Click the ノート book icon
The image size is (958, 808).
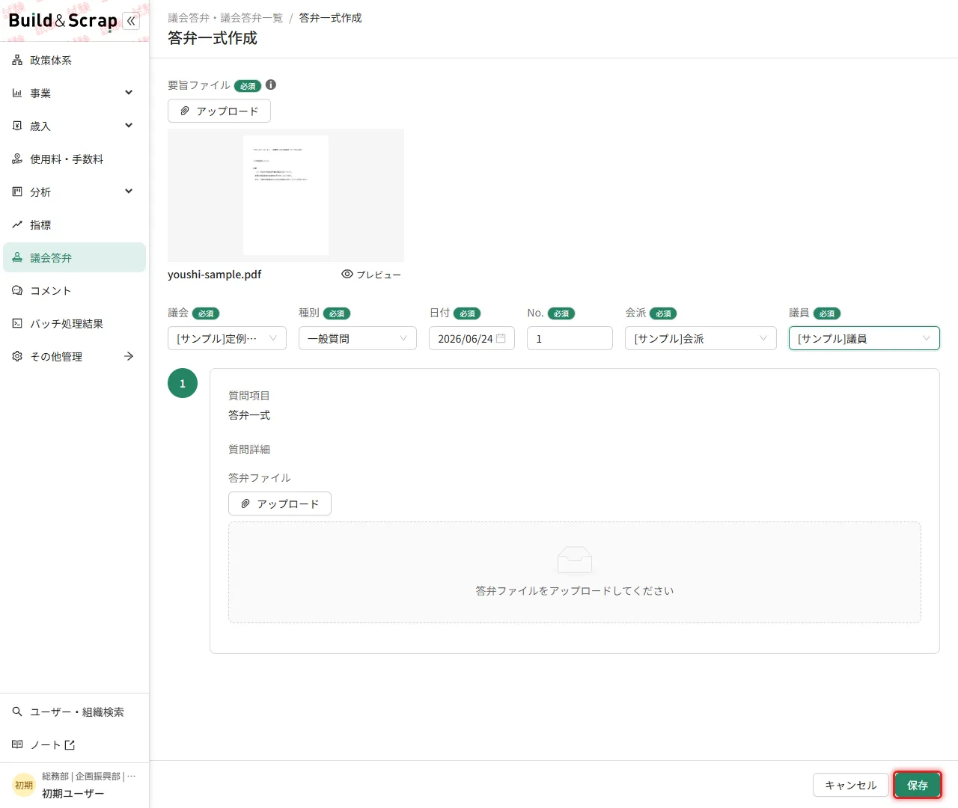pyautogui.click(x=17, y=744)
